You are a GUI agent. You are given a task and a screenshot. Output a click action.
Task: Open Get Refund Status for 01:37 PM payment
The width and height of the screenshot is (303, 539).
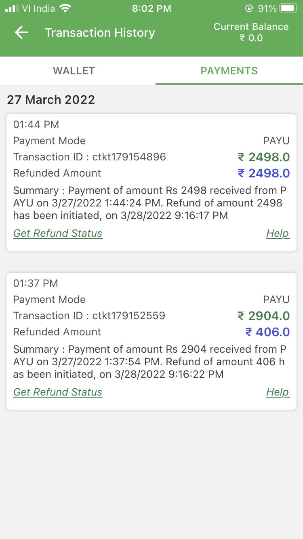58,392
